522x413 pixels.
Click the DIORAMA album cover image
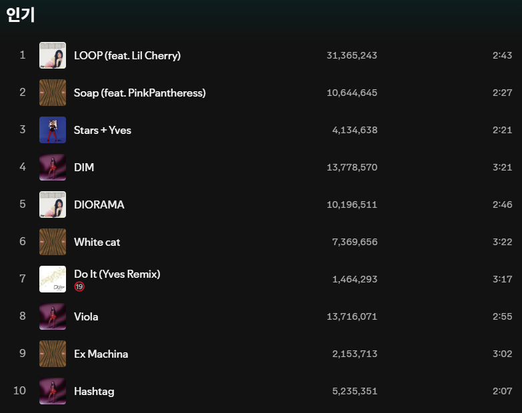tap(53, 205)
